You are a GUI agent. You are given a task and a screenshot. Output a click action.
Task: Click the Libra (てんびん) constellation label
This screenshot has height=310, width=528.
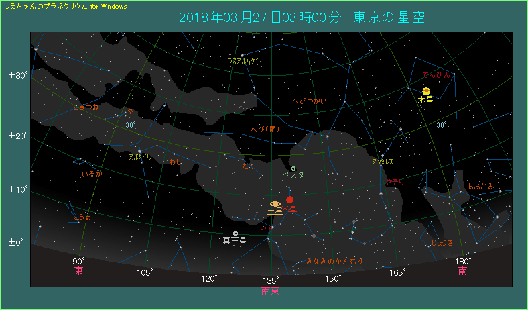pos(436,74)
